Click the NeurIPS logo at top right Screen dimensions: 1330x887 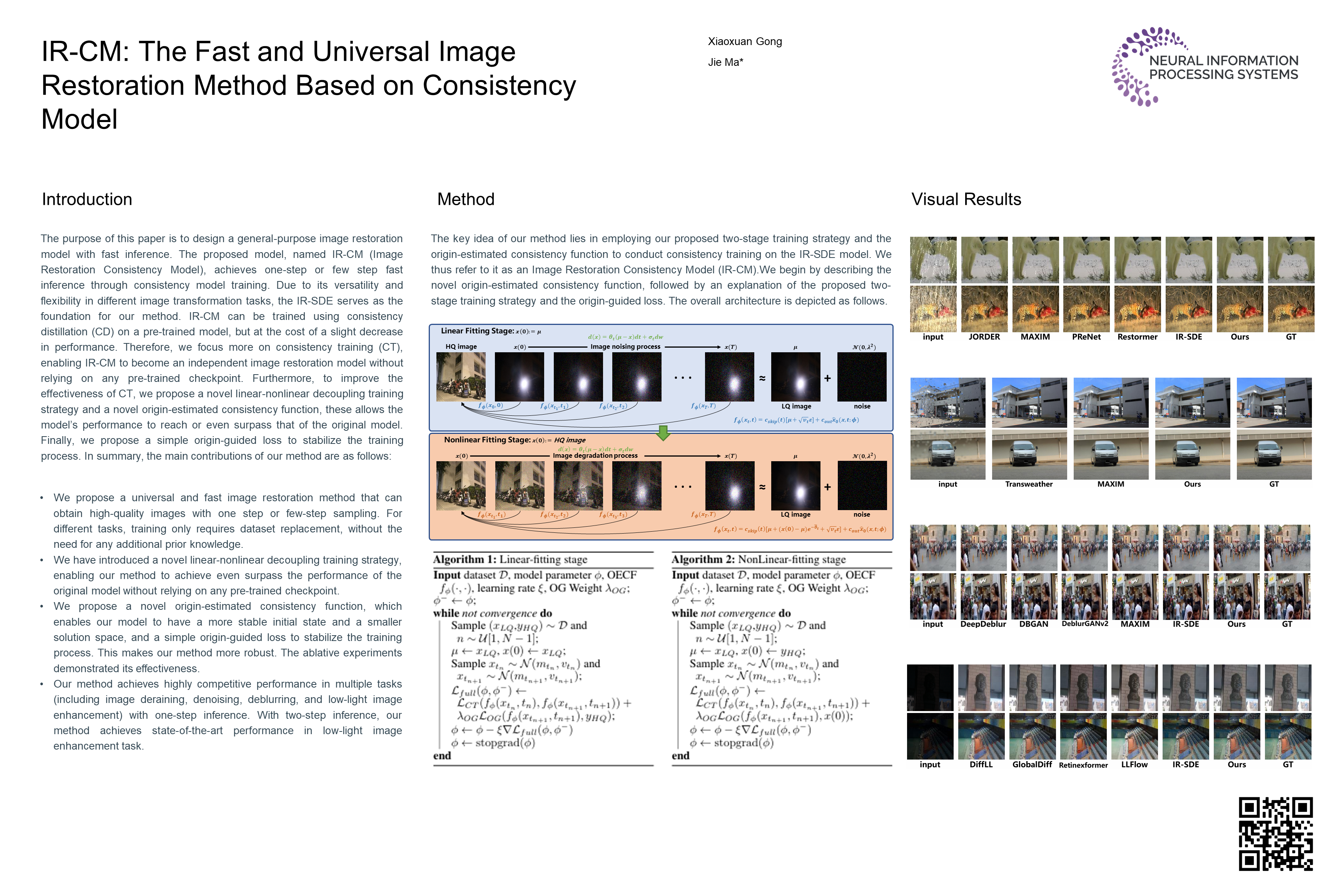pyautogui.click(x=1205, y=67)
